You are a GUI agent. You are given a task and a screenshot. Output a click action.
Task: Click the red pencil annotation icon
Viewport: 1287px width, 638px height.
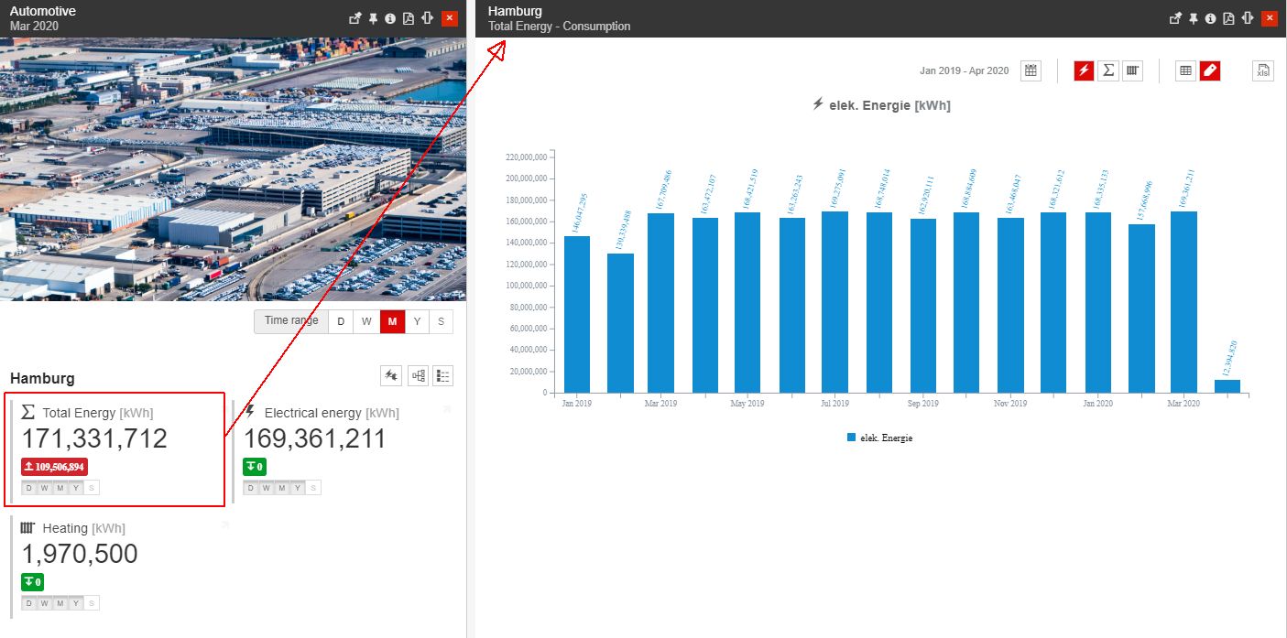tap(1210, 70)
